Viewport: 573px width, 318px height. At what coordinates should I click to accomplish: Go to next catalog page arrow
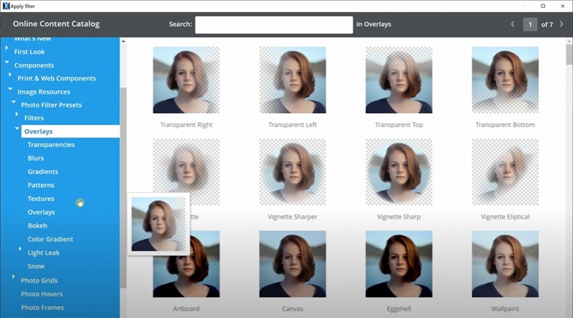click(561, 24)
